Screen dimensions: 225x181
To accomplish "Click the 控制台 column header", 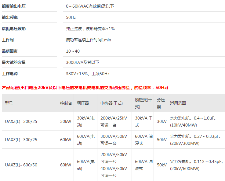I will tap(66, 103).
